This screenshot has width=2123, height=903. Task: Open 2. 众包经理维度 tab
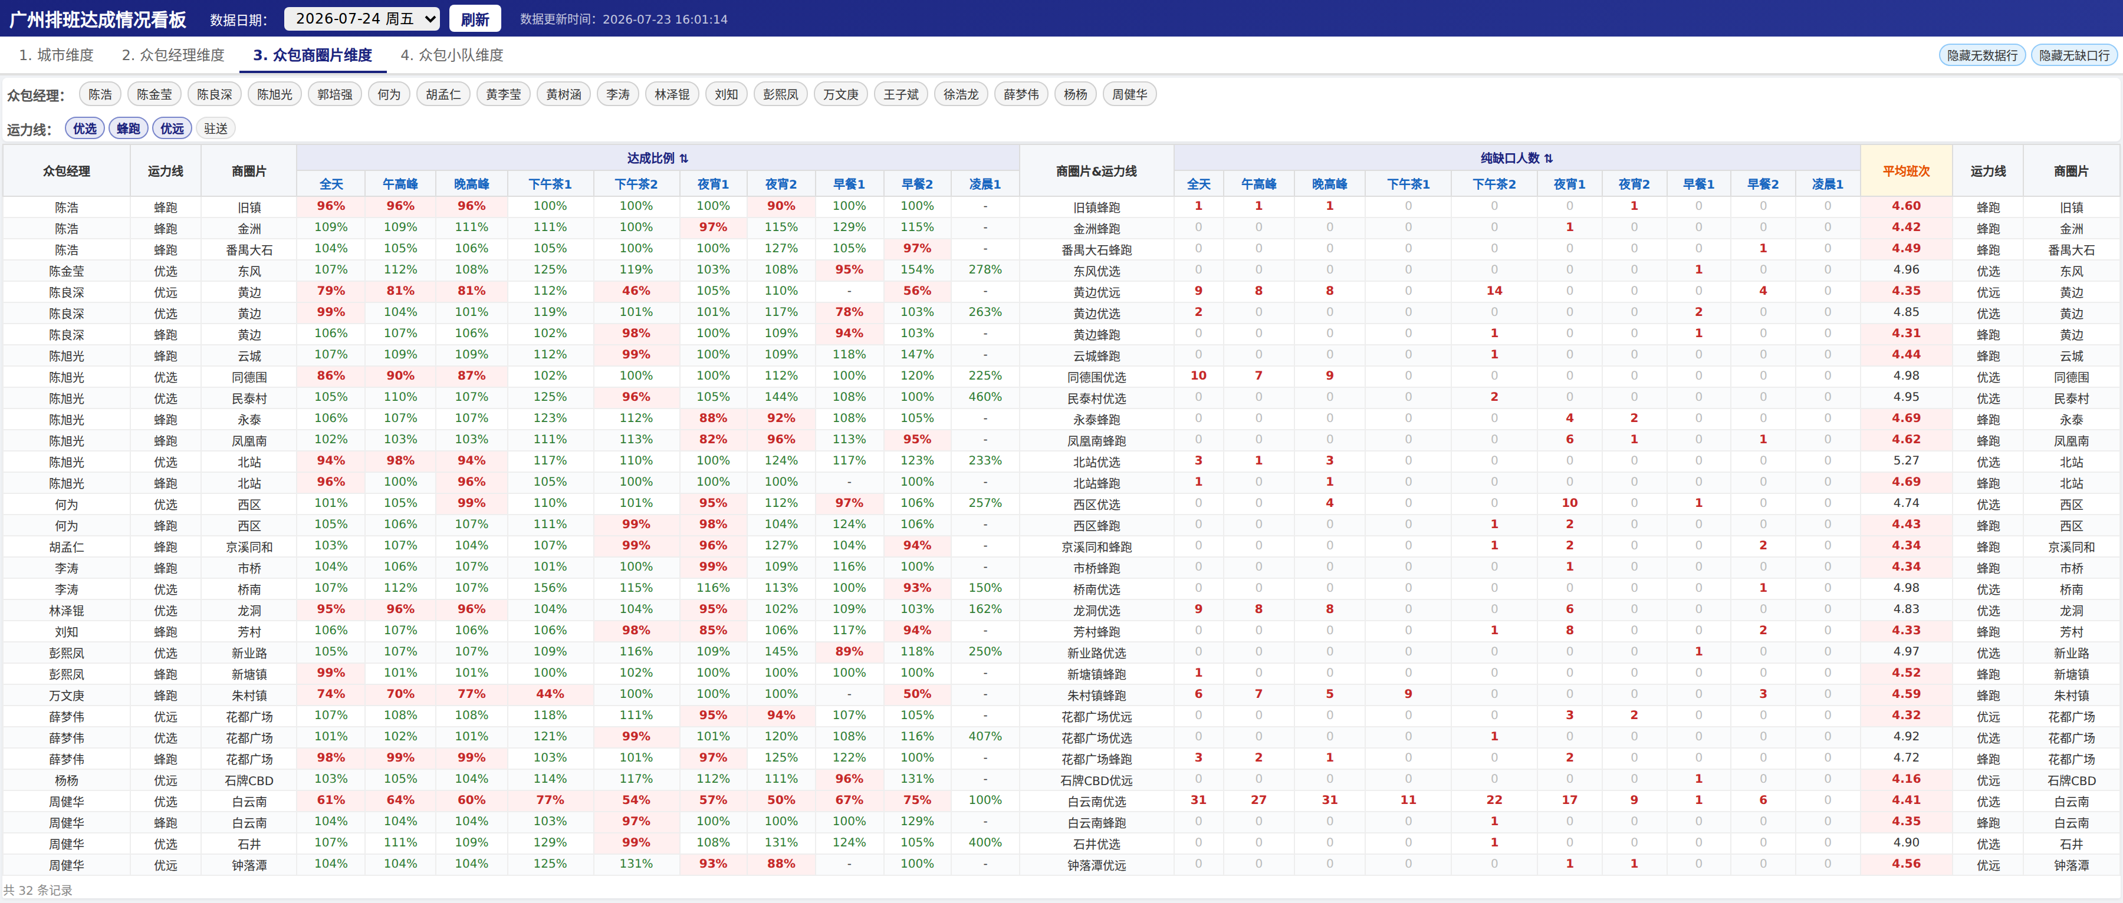[x=173, y=55]
